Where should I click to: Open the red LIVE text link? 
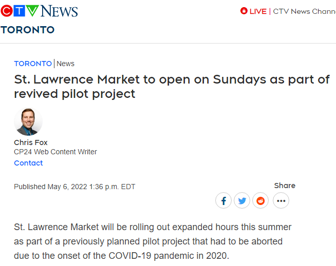tap(258, 11)
